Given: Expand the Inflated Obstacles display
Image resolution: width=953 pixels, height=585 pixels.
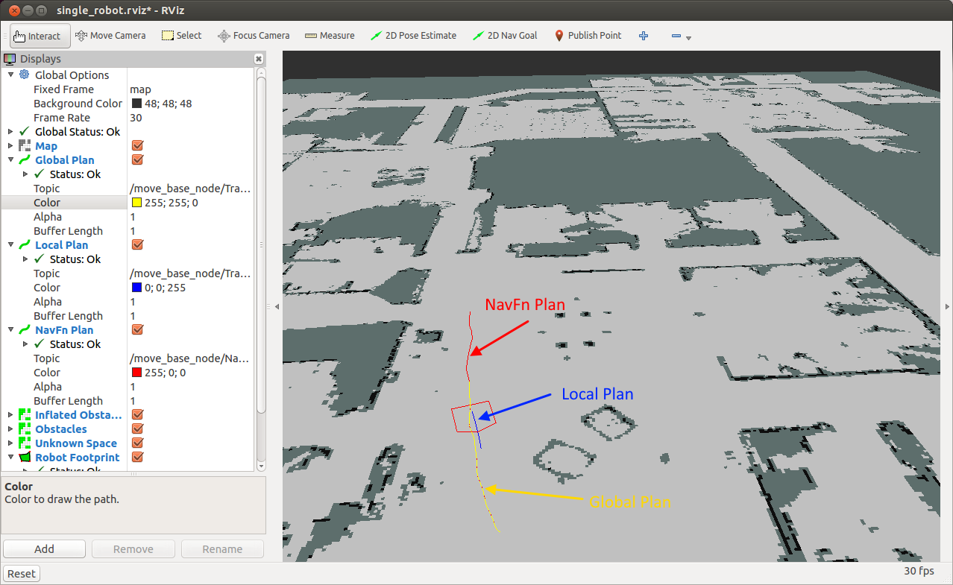Looking at the screenshot, I should click(x=10, y=414).
